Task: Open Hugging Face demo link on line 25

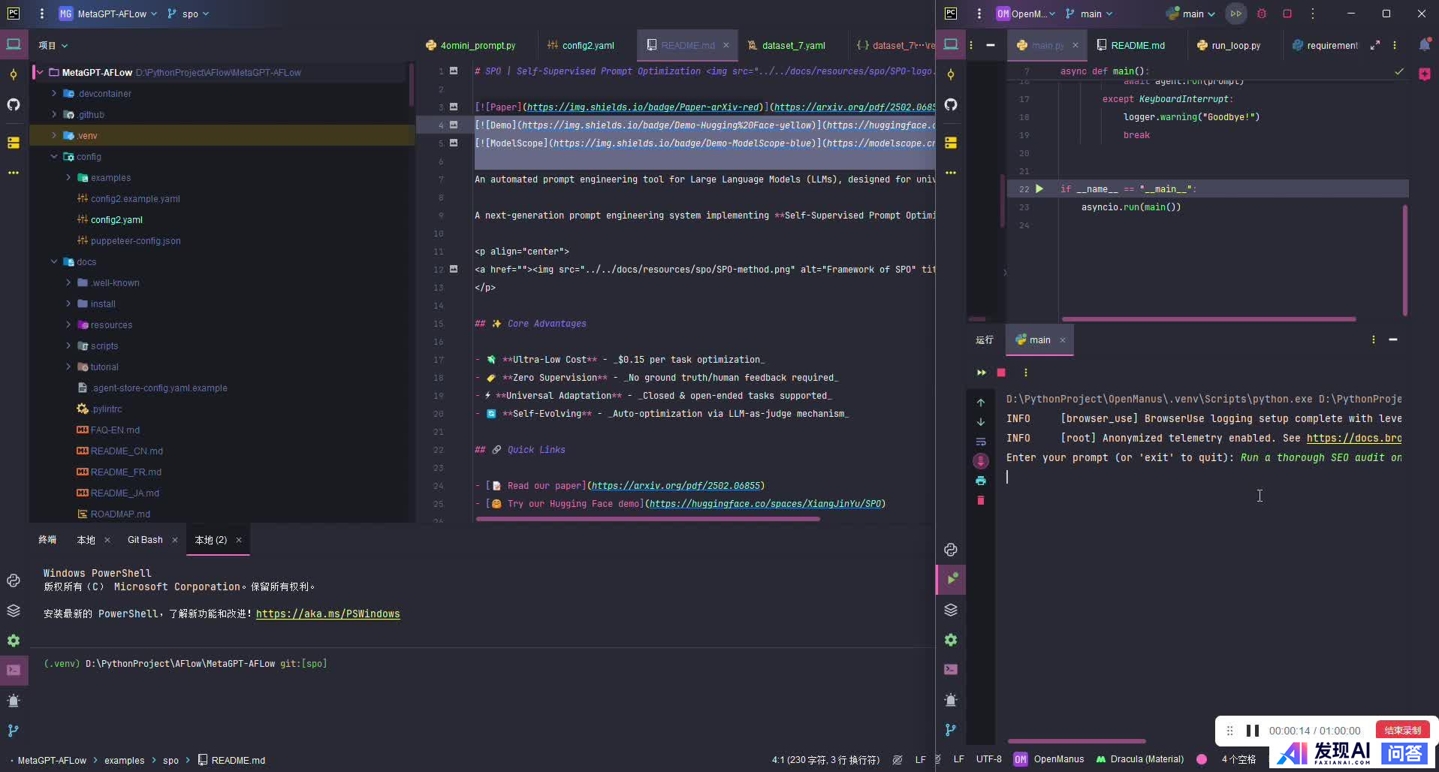Action: (x=765, y=504)
